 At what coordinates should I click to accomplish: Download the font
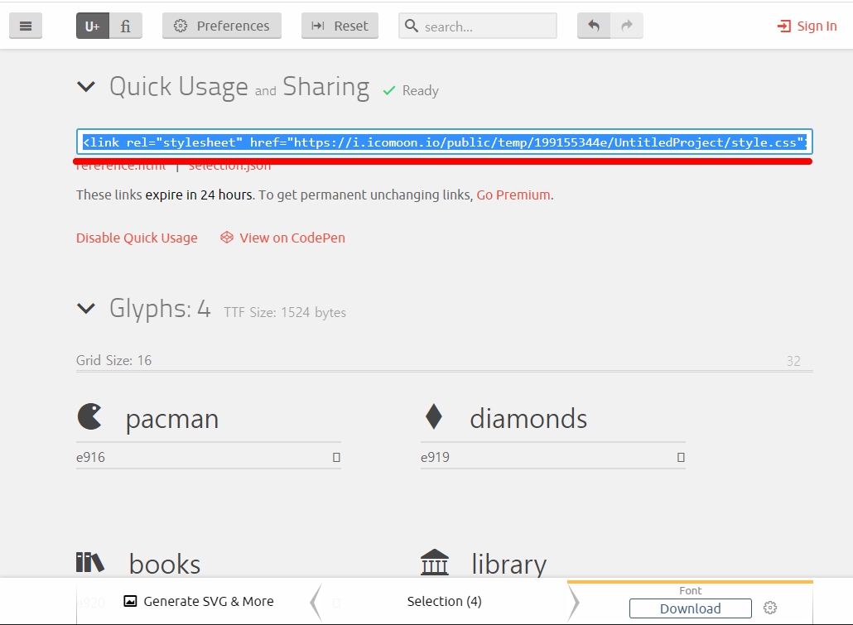691,608
